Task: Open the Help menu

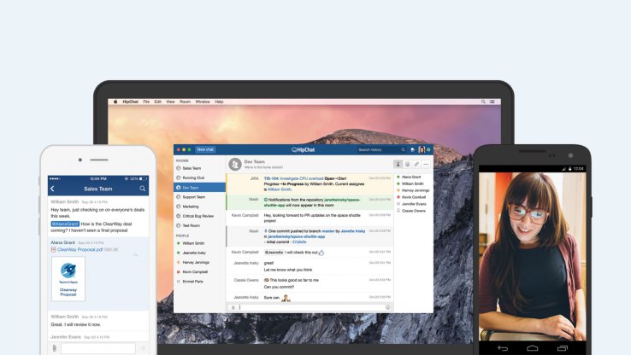Action: pos(219,102)
